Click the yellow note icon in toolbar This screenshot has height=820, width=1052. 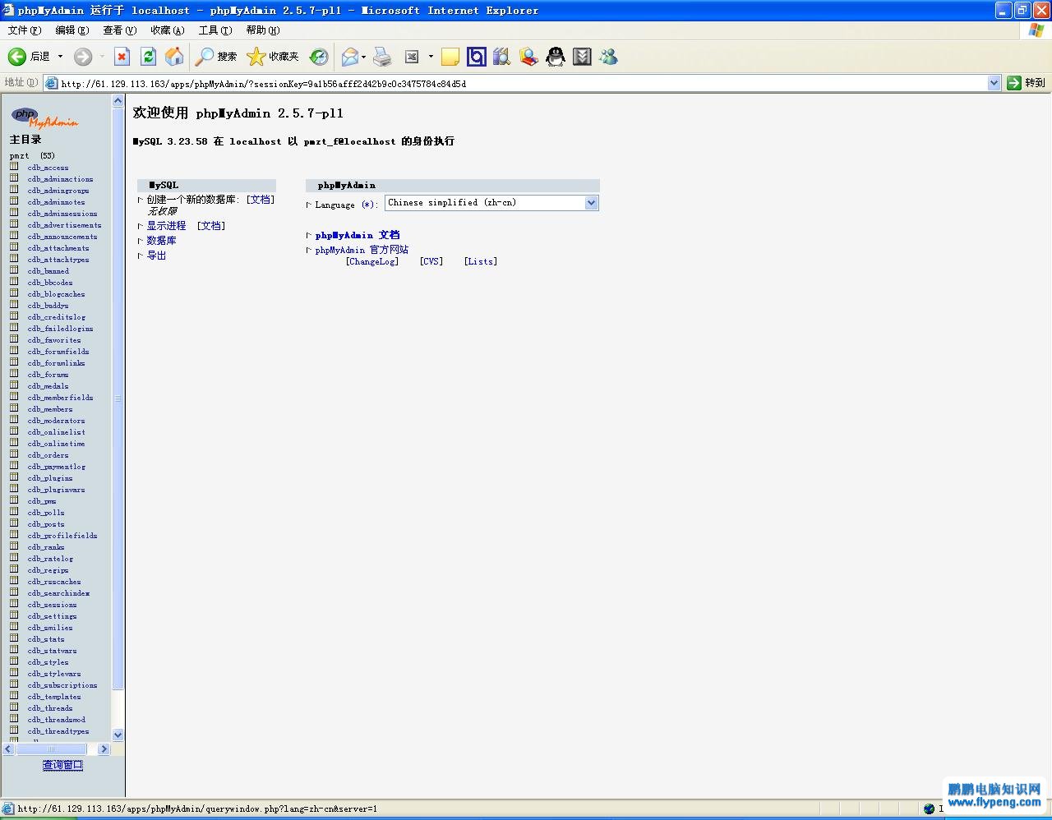pos(450,57)
